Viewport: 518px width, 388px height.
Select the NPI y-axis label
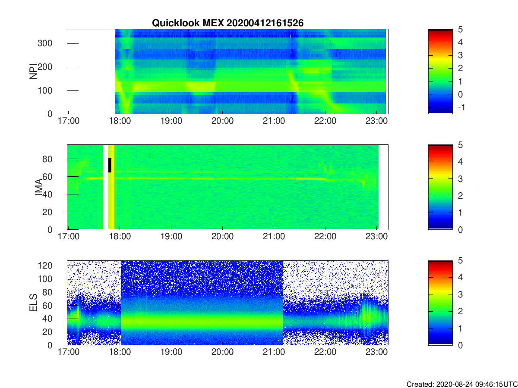pyautogui.click(x=33, y=72)
